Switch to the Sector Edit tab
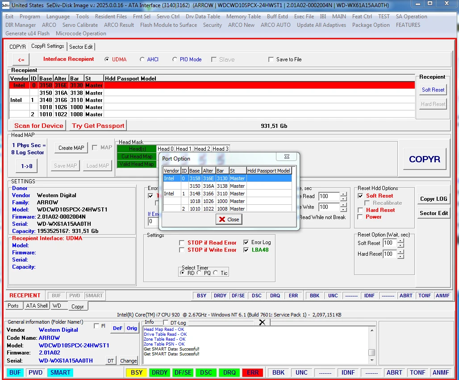Screen dimensions: 459x380 pyautogui.click(x=81, y=46)
